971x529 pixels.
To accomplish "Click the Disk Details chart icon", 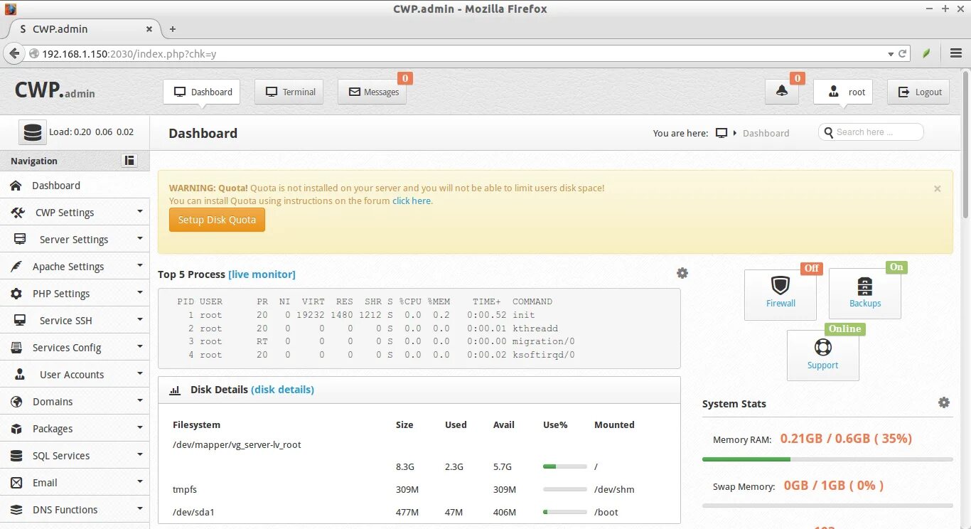I will pos(175,390).
